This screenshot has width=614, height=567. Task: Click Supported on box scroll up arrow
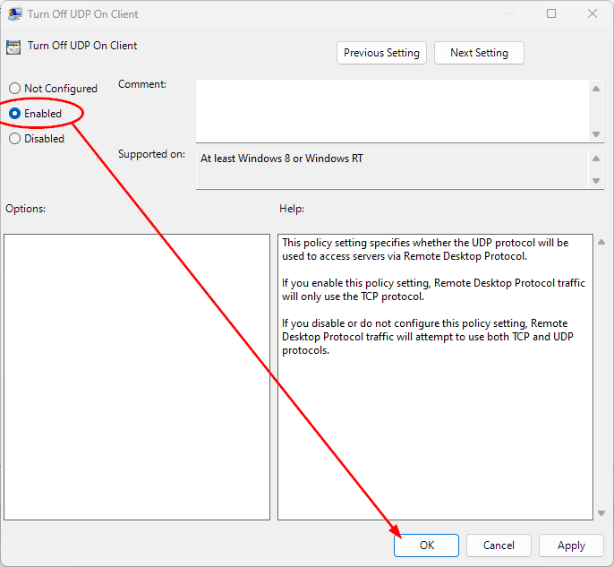pyautogui.click(x=597, y=159)
